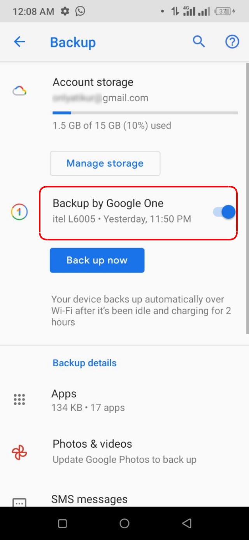
Task: Tap the settings gear in the status bar
Action: [64, 11]
